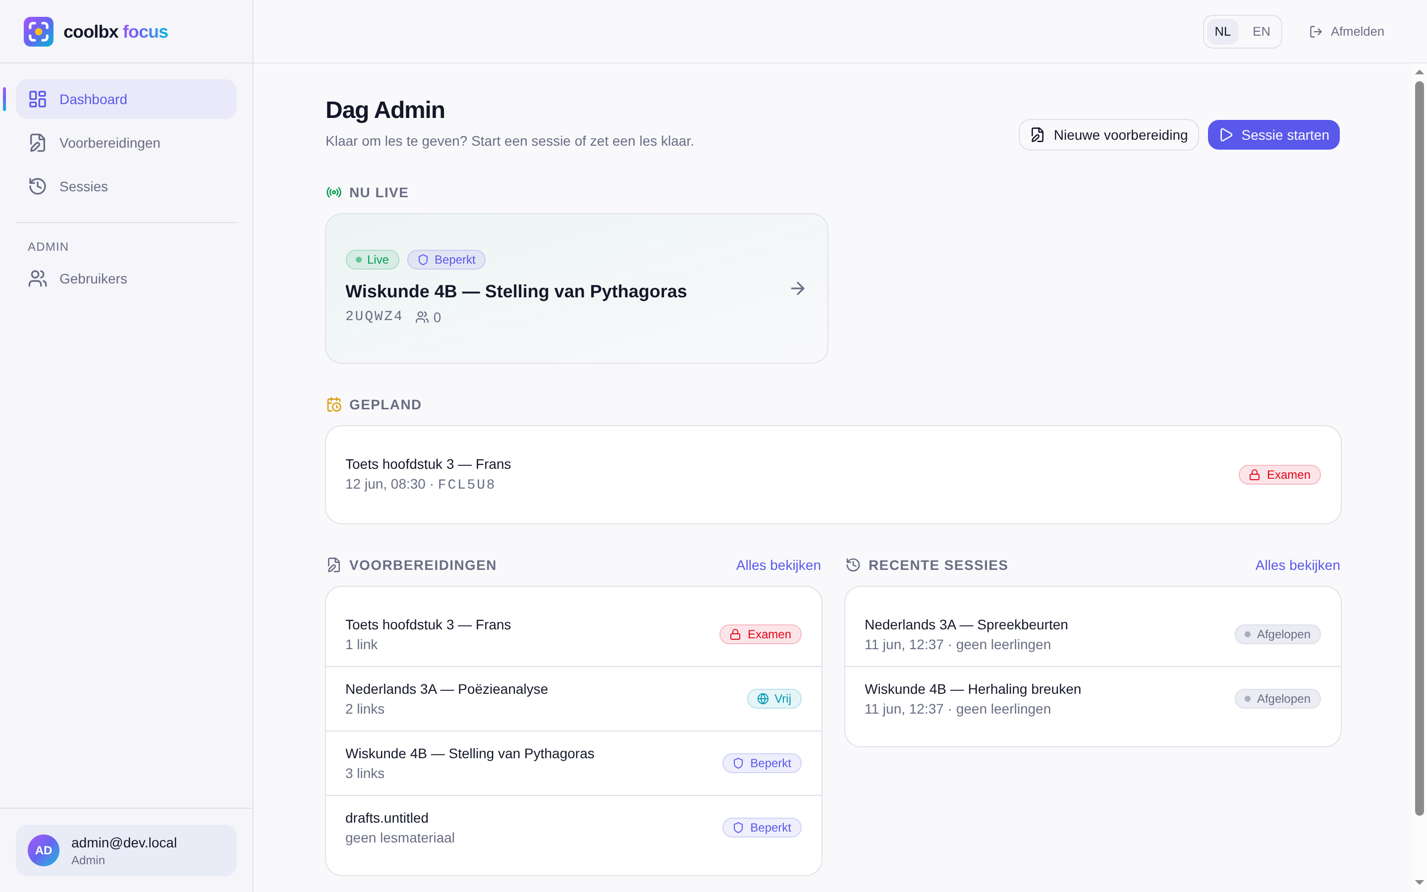1427x892 pixels.
Task: Click Nieuwe voorbereiding button
Action: click(1108, 135)
